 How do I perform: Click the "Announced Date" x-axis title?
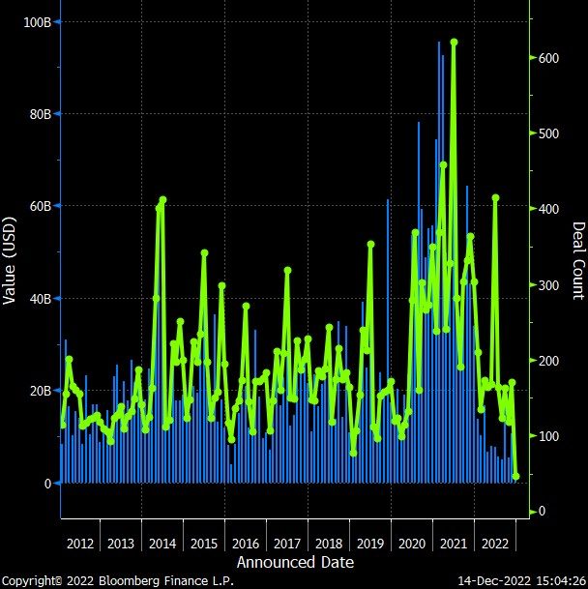pyautogui.click(x=295, y=562)
